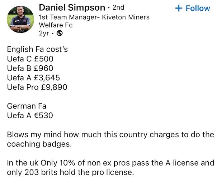Click the plus icon beside Follow

(179, 8)
